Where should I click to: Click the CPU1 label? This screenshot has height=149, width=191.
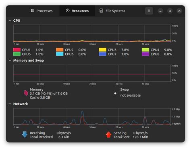(x=26, y=50)
